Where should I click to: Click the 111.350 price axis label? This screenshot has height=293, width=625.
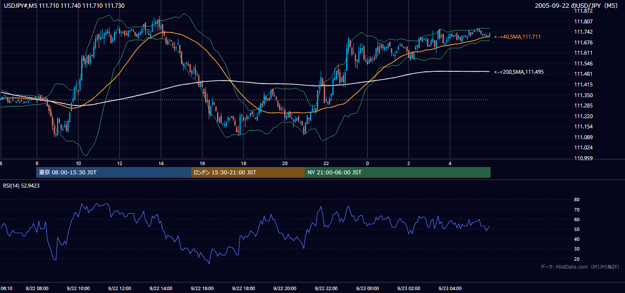pos(583,95)
